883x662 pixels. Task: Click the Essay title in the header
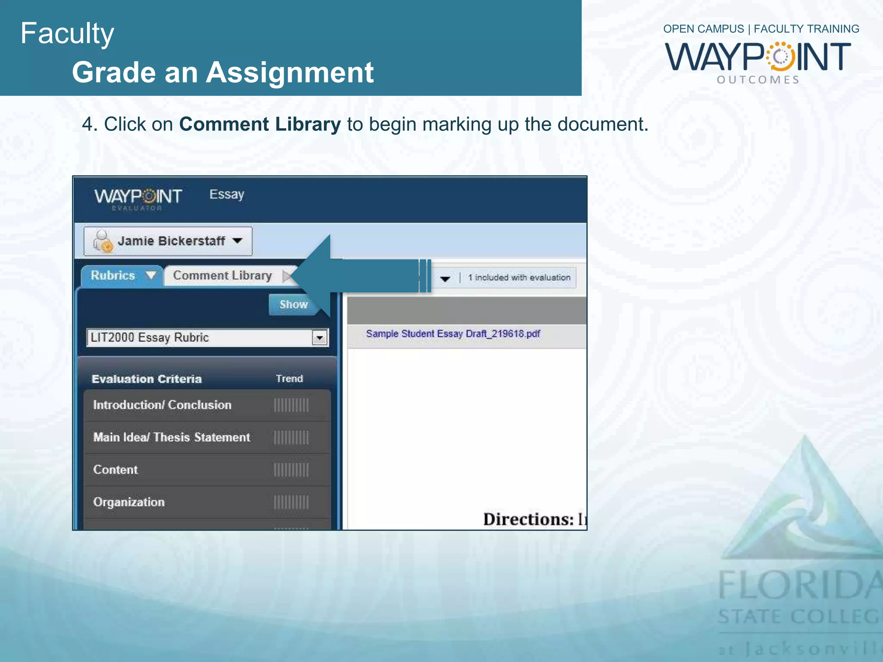(x=227, y=195)
